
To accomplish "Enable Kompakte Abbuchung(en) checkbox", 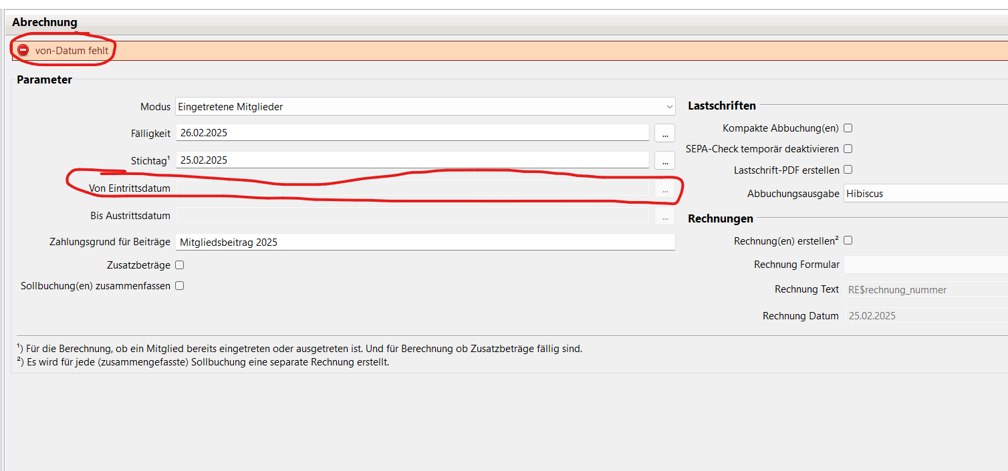I will 848,128.
